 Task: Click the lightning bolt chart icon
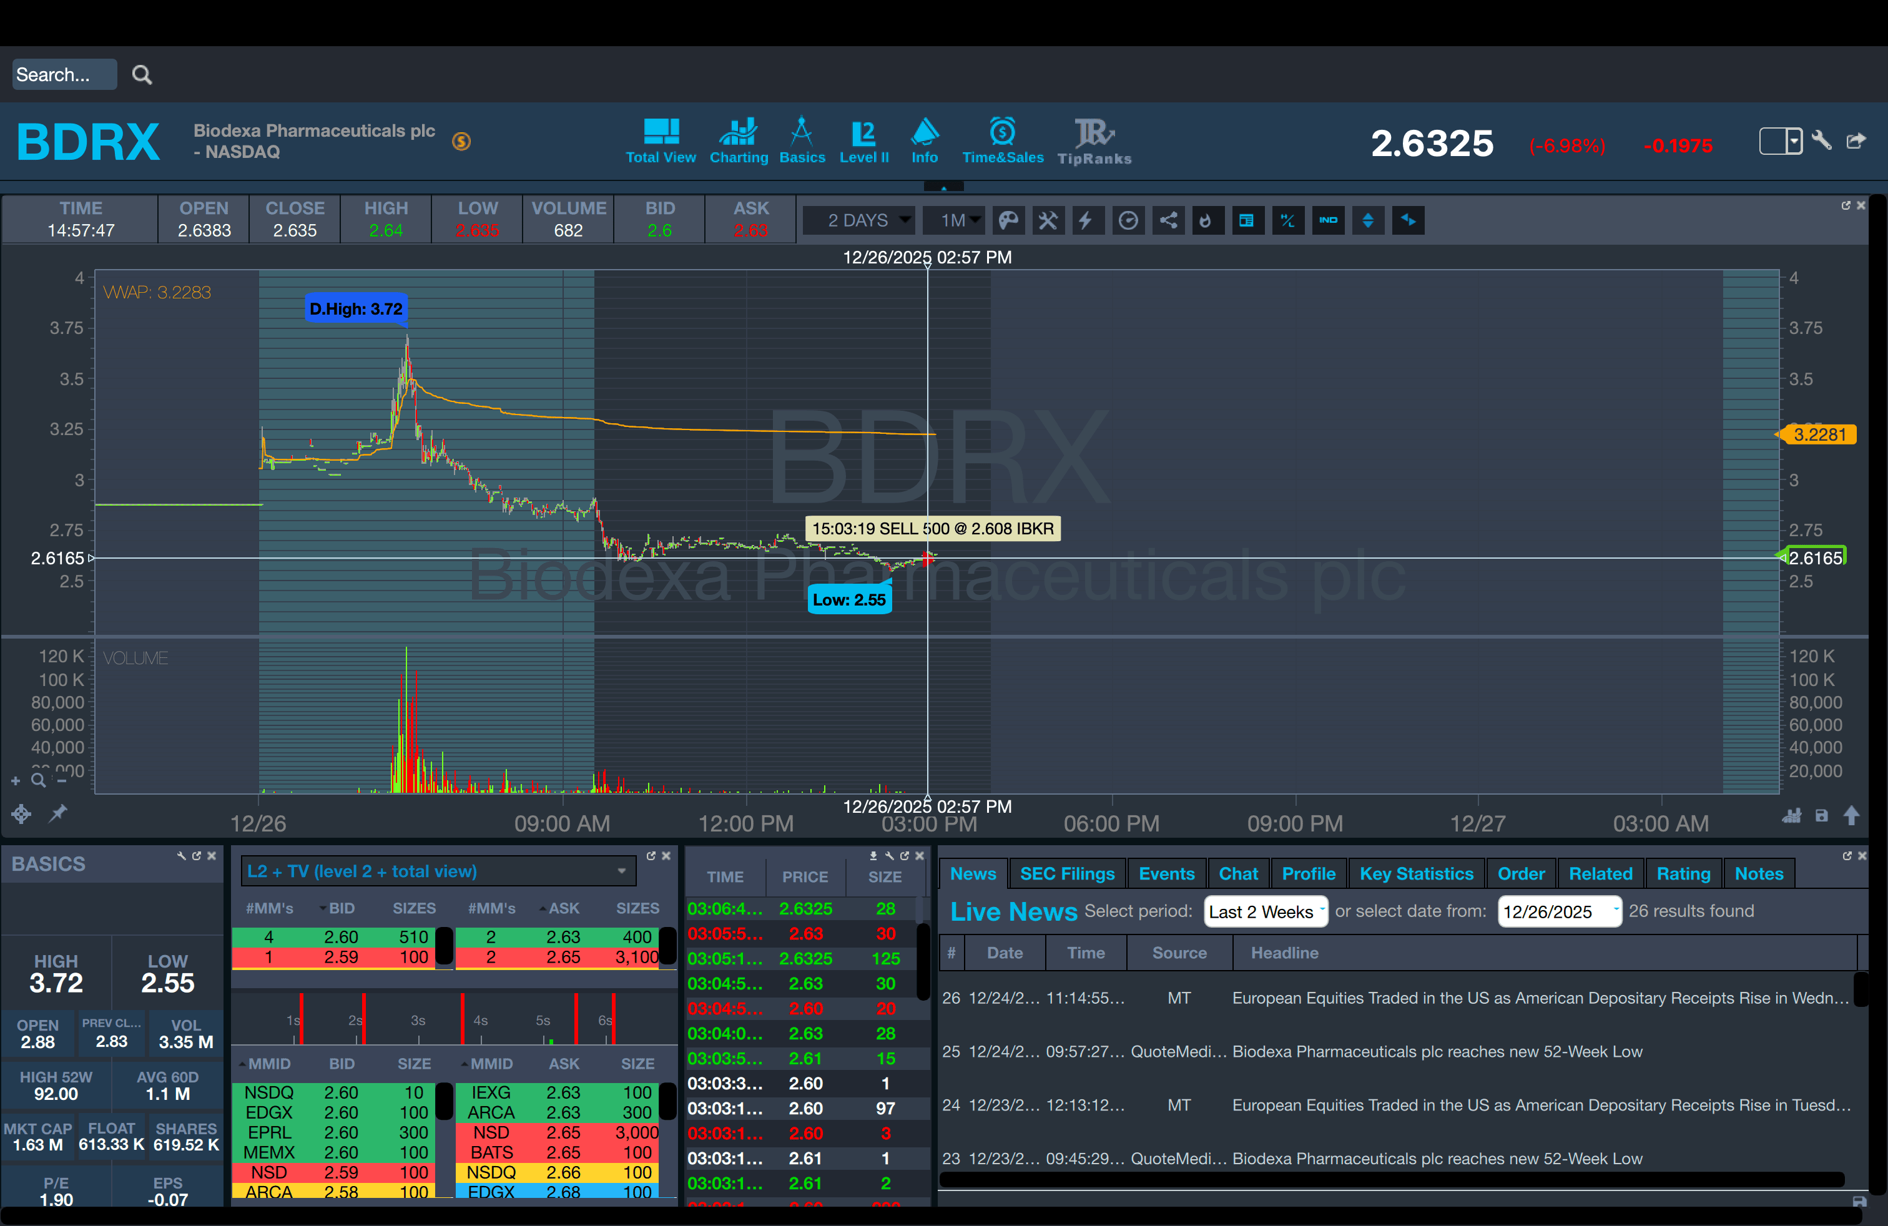point(1086,220)
